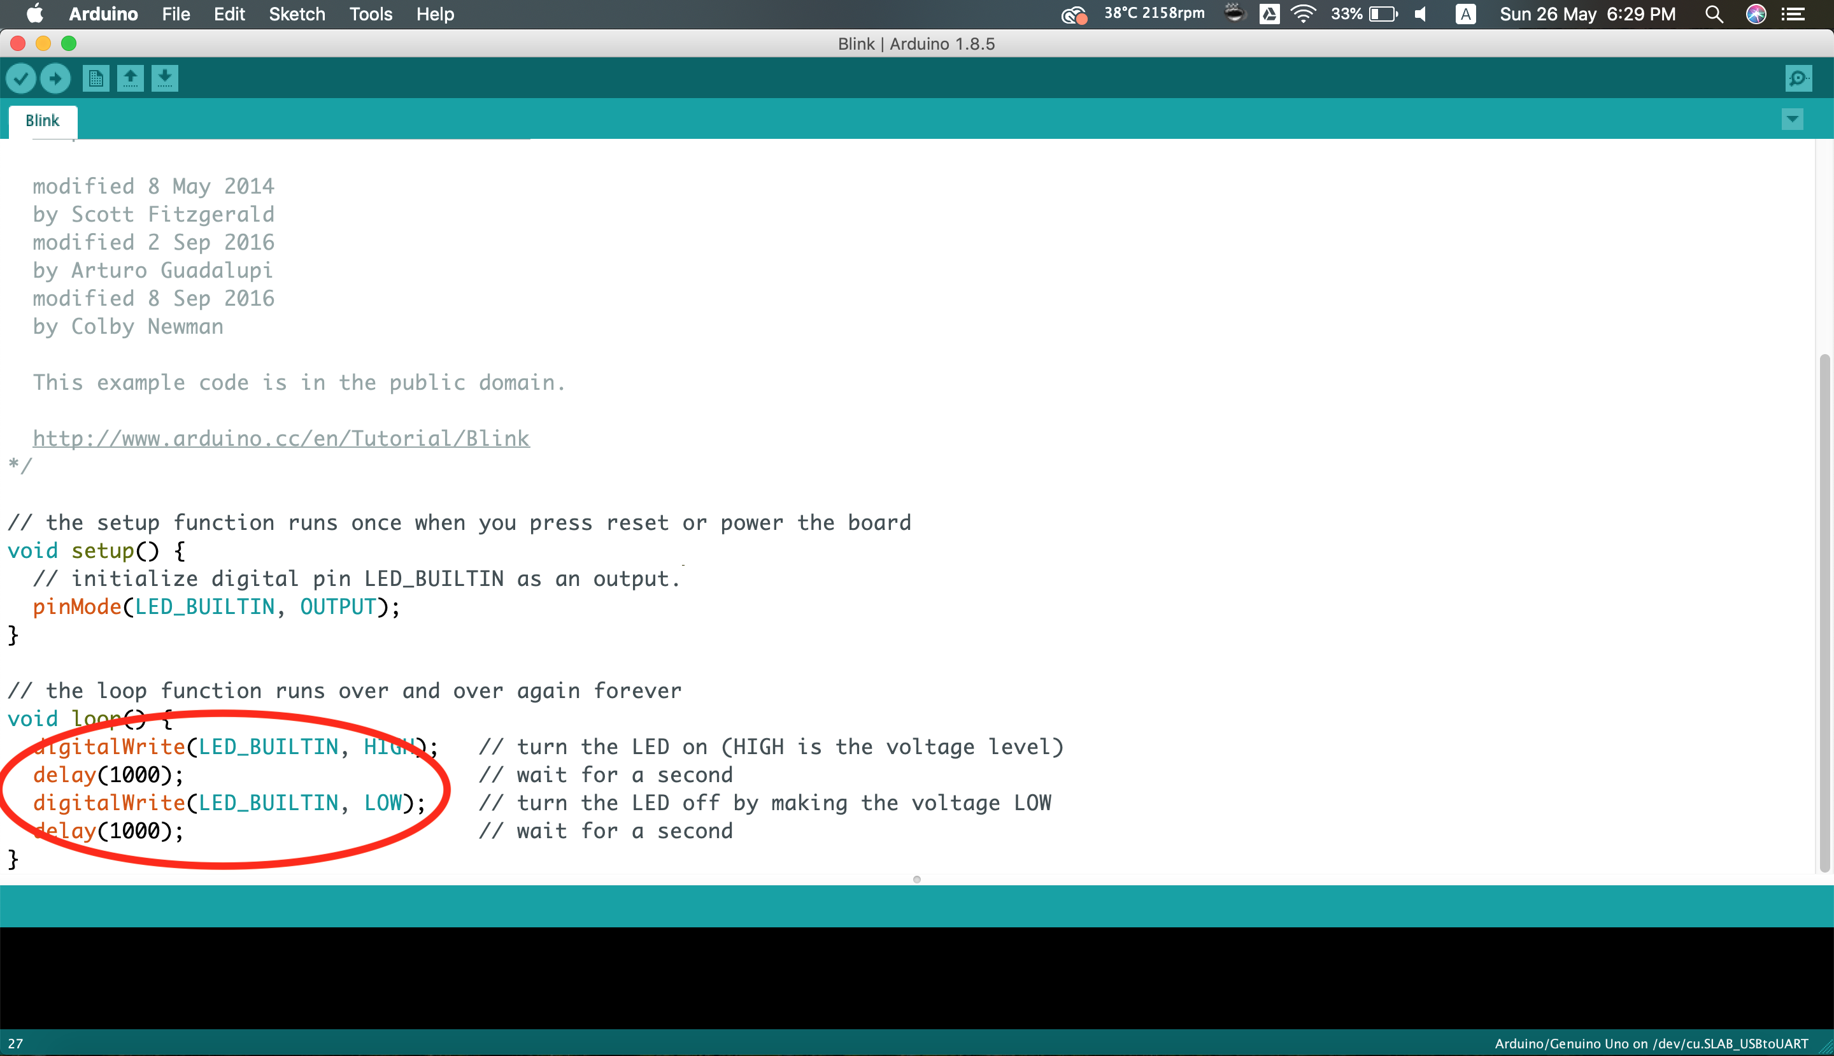
Task: Click the console divider handle dot
Action: [x=916, y=880]
